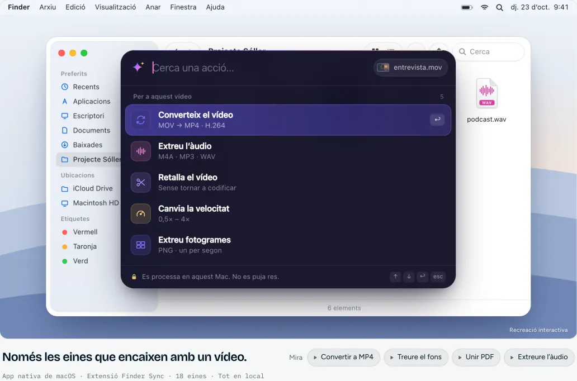Choose Extreu l'àudio action
This screenshot has width=577, height=381.
pyautogui.click(x=288, y=151)
